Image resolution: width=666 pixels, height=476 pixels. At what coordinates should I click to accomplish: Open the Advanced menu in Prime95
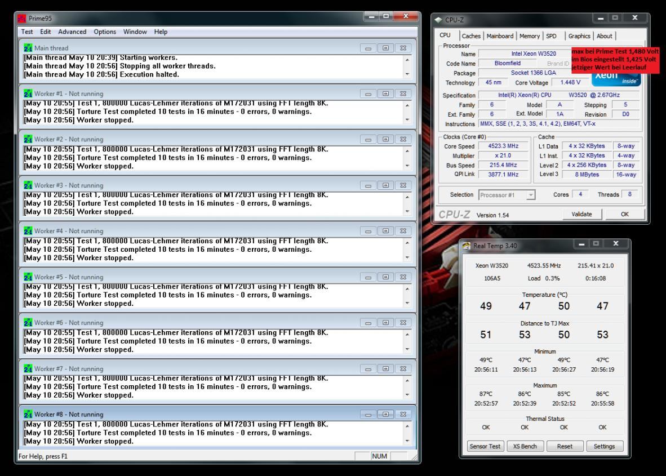click(72, 32)
